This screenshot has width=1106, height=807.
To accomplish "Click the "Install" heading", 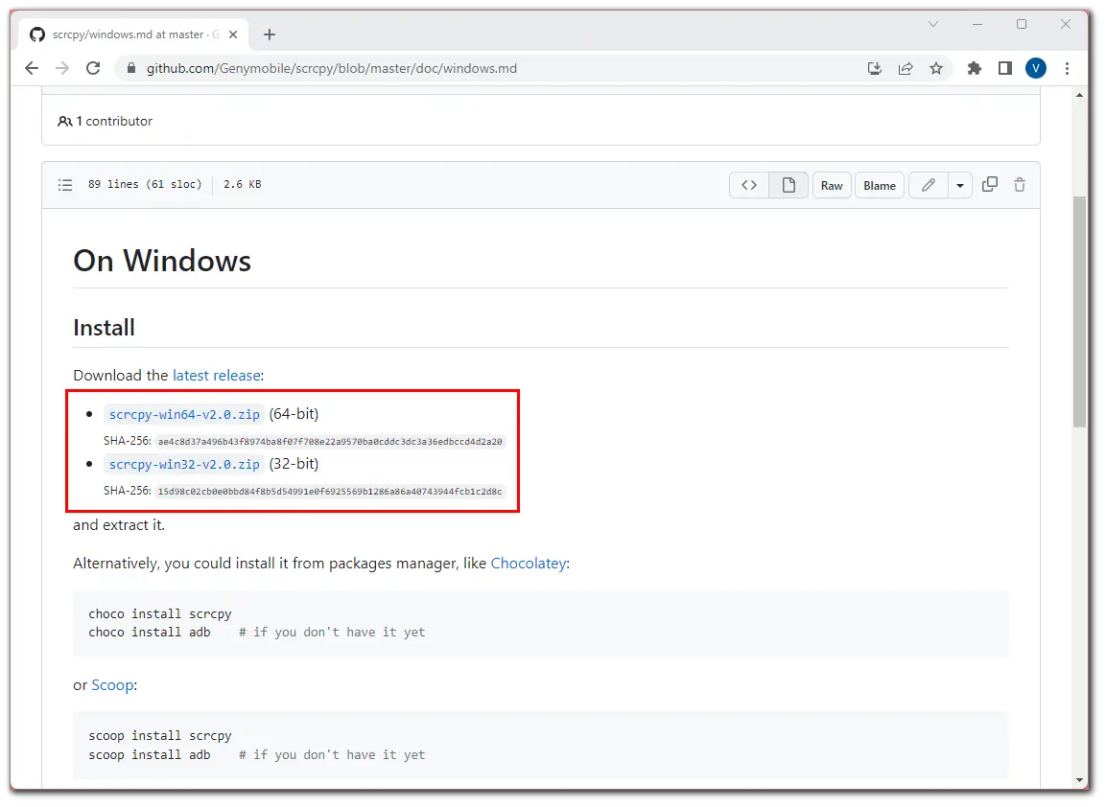I will (x=104, y=328).
